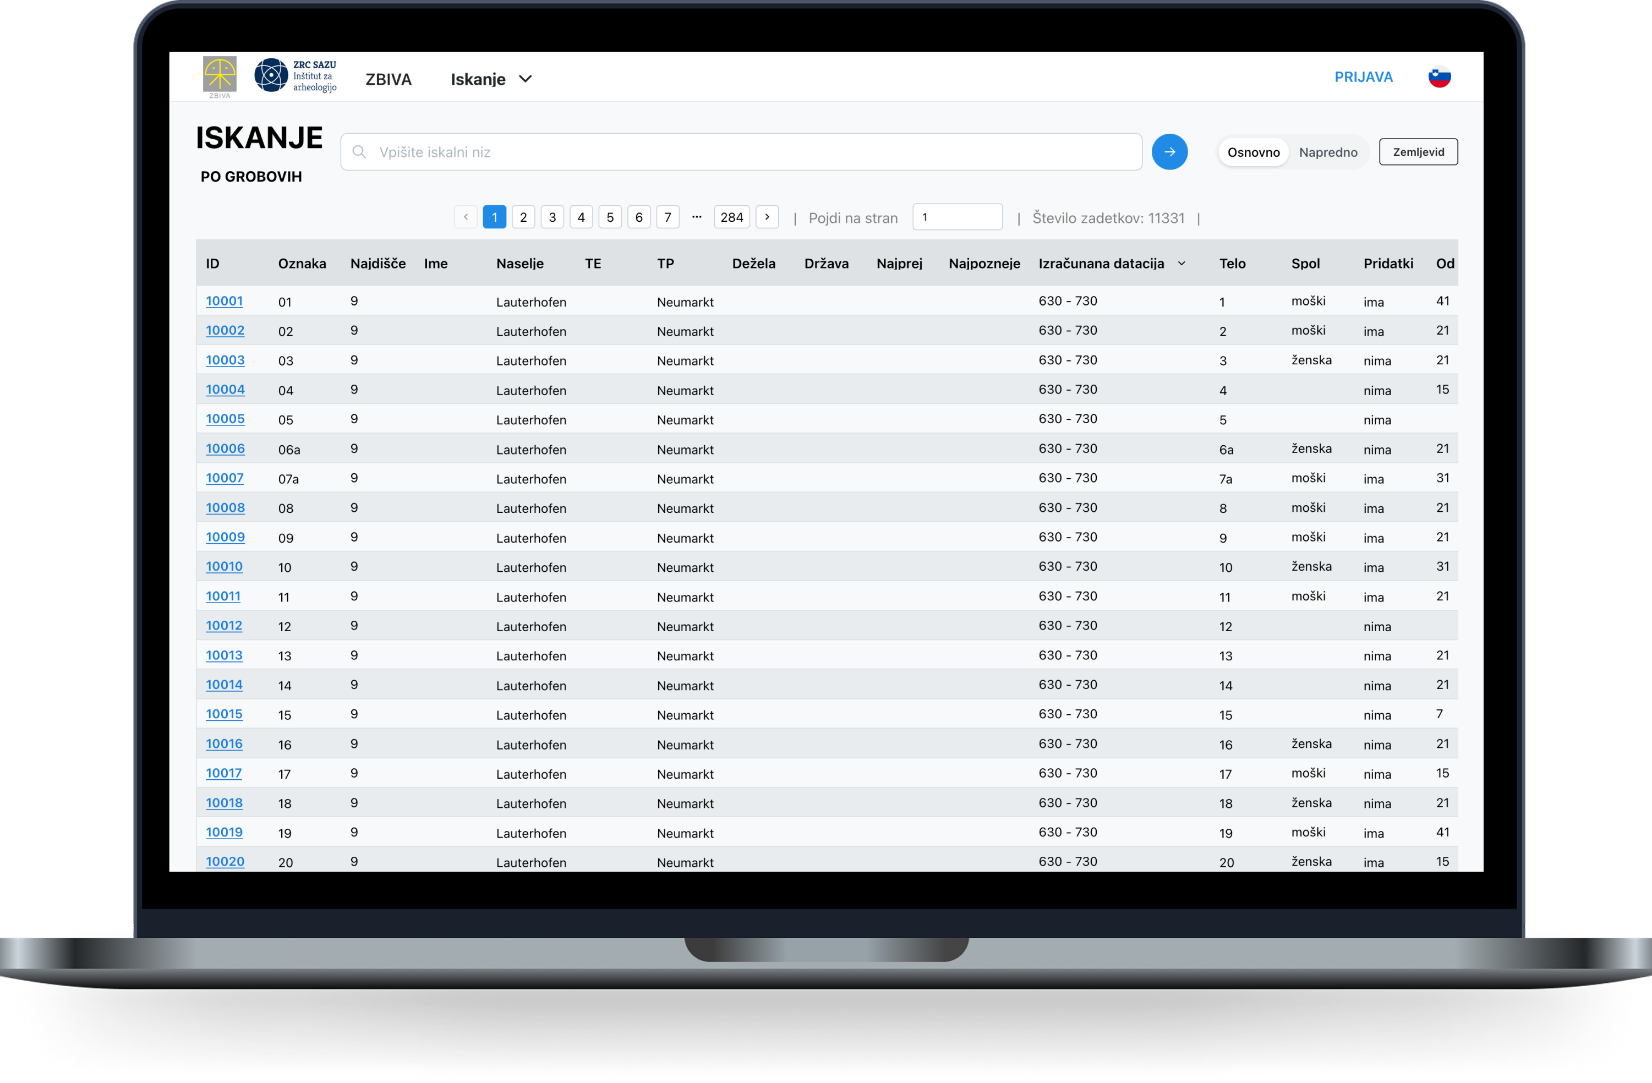Go to next page with right chevron
Image resolution: width=1652 pixels, height=1083 pixels.
(767, 217)
